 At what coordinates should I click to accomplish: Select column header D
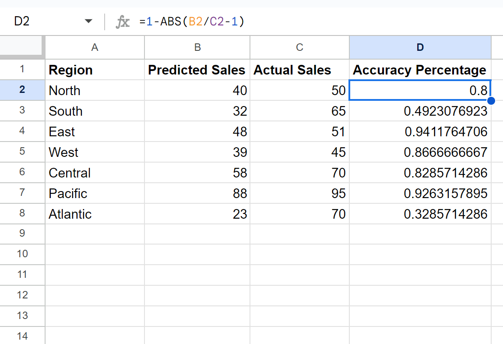click(420, 47)
